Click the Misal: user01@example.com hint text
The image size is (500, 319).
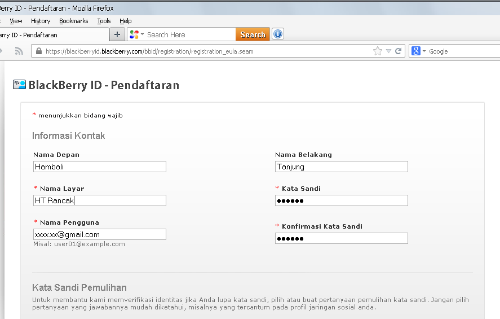[79, 244]
